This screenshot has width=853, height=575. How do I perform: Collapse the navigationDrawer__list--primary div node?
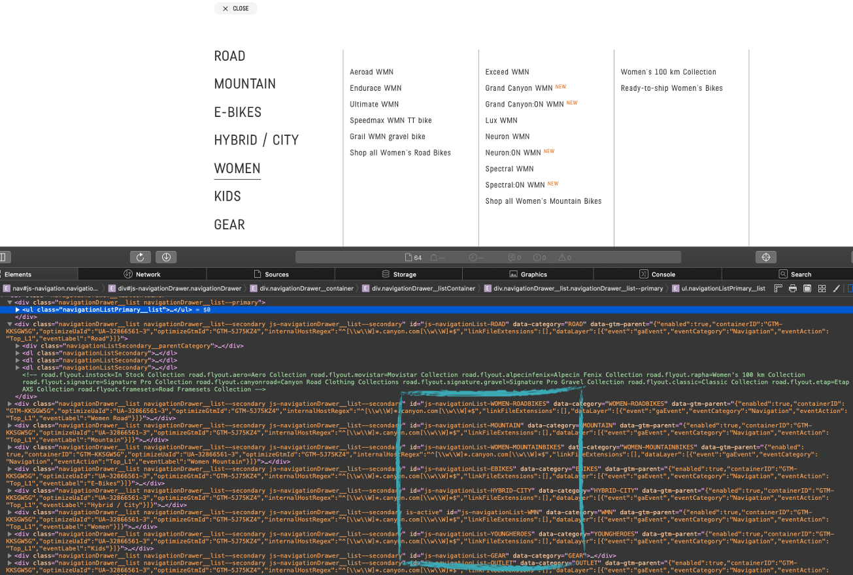pos(10,303)
